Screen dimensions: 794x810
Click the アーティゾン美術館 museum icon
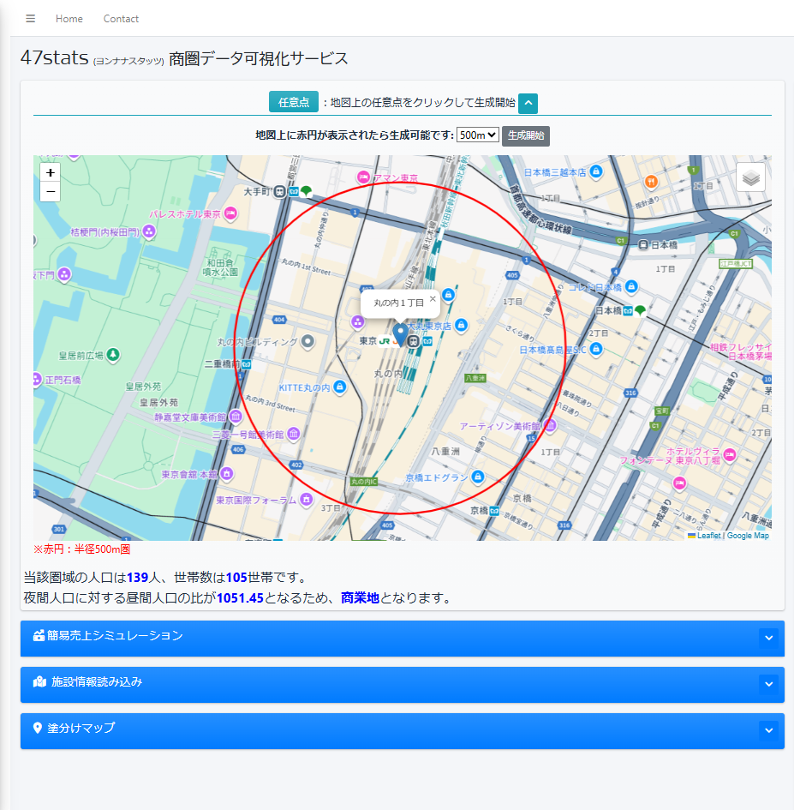click(x=551, y=425)
